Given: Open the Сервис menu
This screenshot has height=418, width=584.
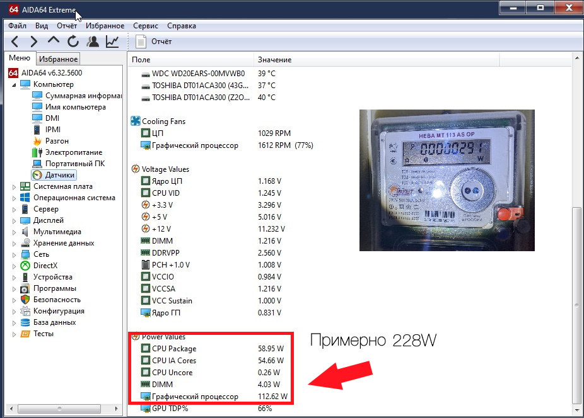Looking at the screenshot, I should pyautogui.click(x=146, y=26).
